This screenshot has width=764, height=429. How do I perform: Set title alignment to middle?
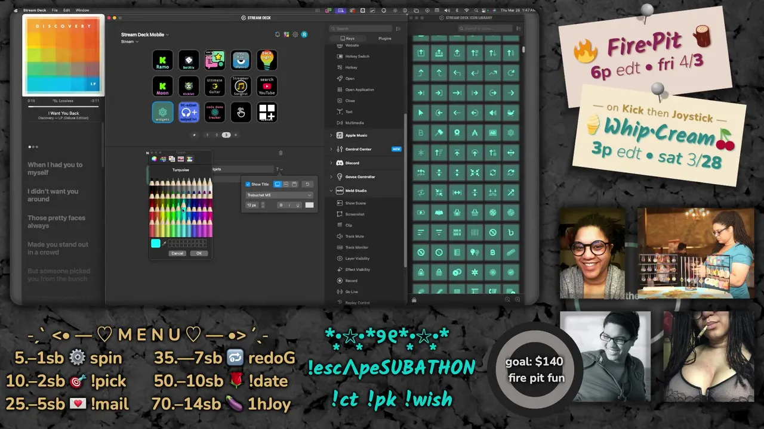(286, 184)
